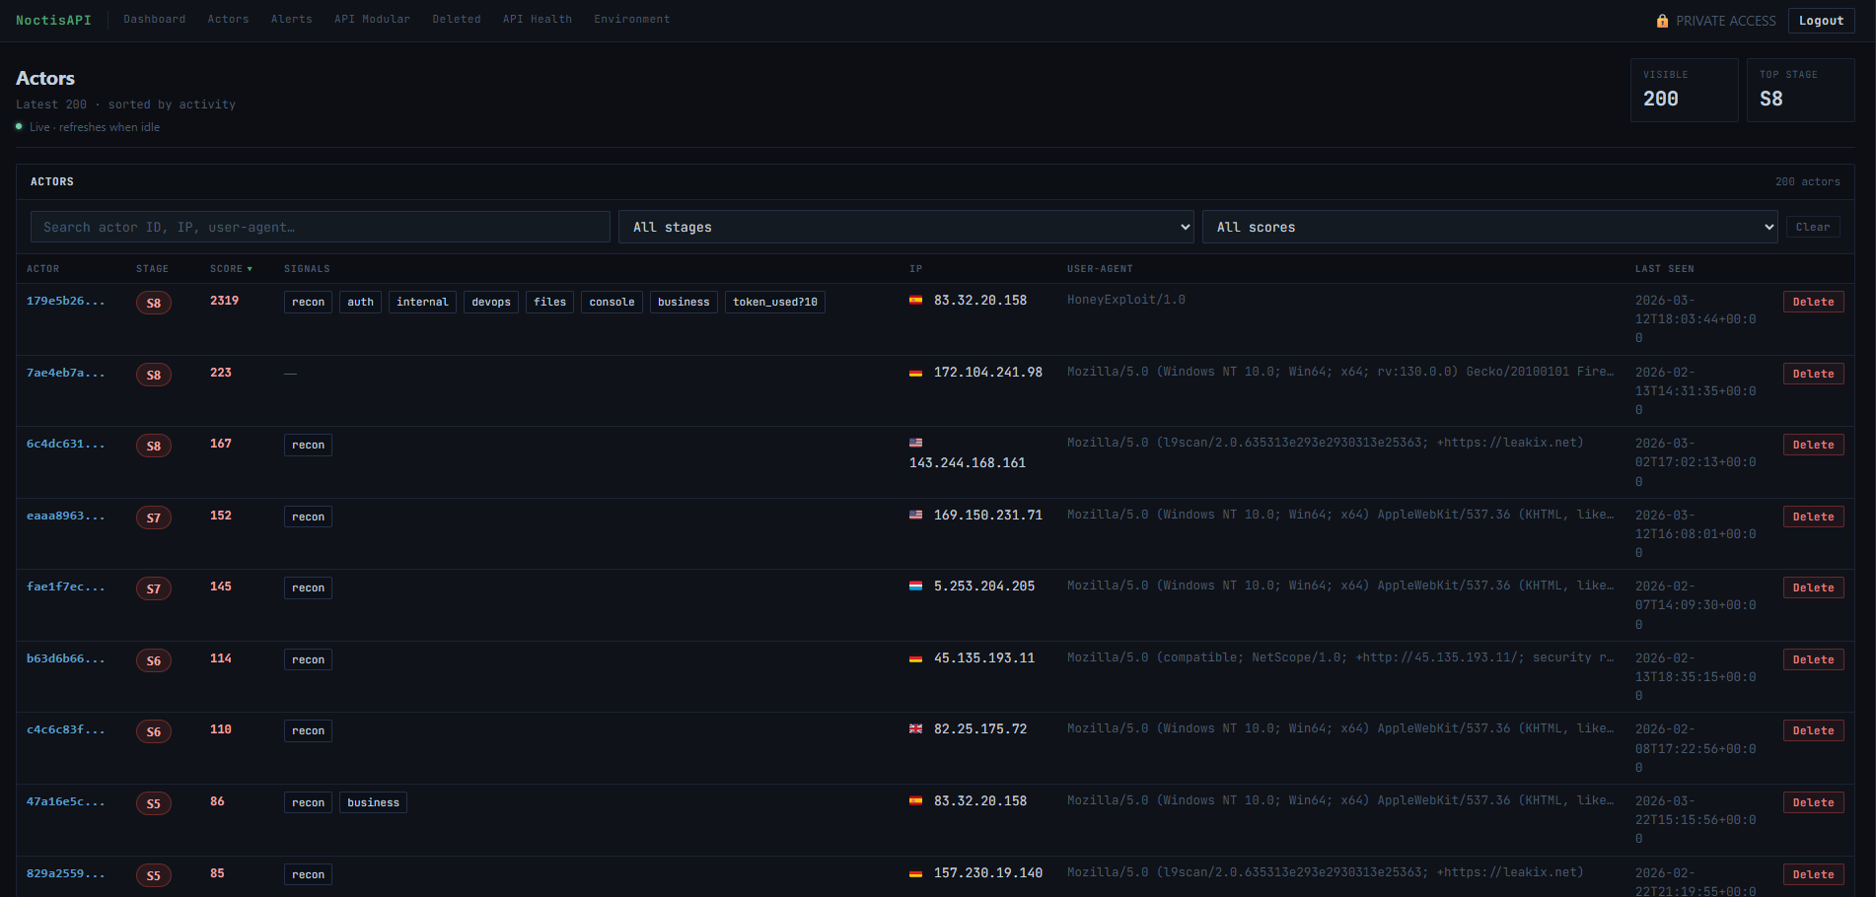1876x897 pixels.
Task: Open the NoctisAPI home logo
Action: coord(53,20)
